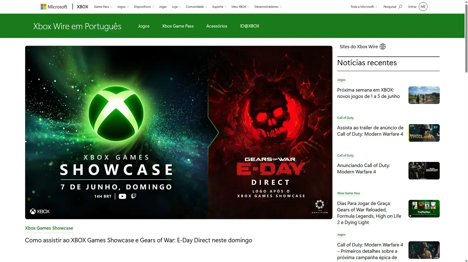
Task: Click the ME account avatar circle
Action: click(423, 6)
